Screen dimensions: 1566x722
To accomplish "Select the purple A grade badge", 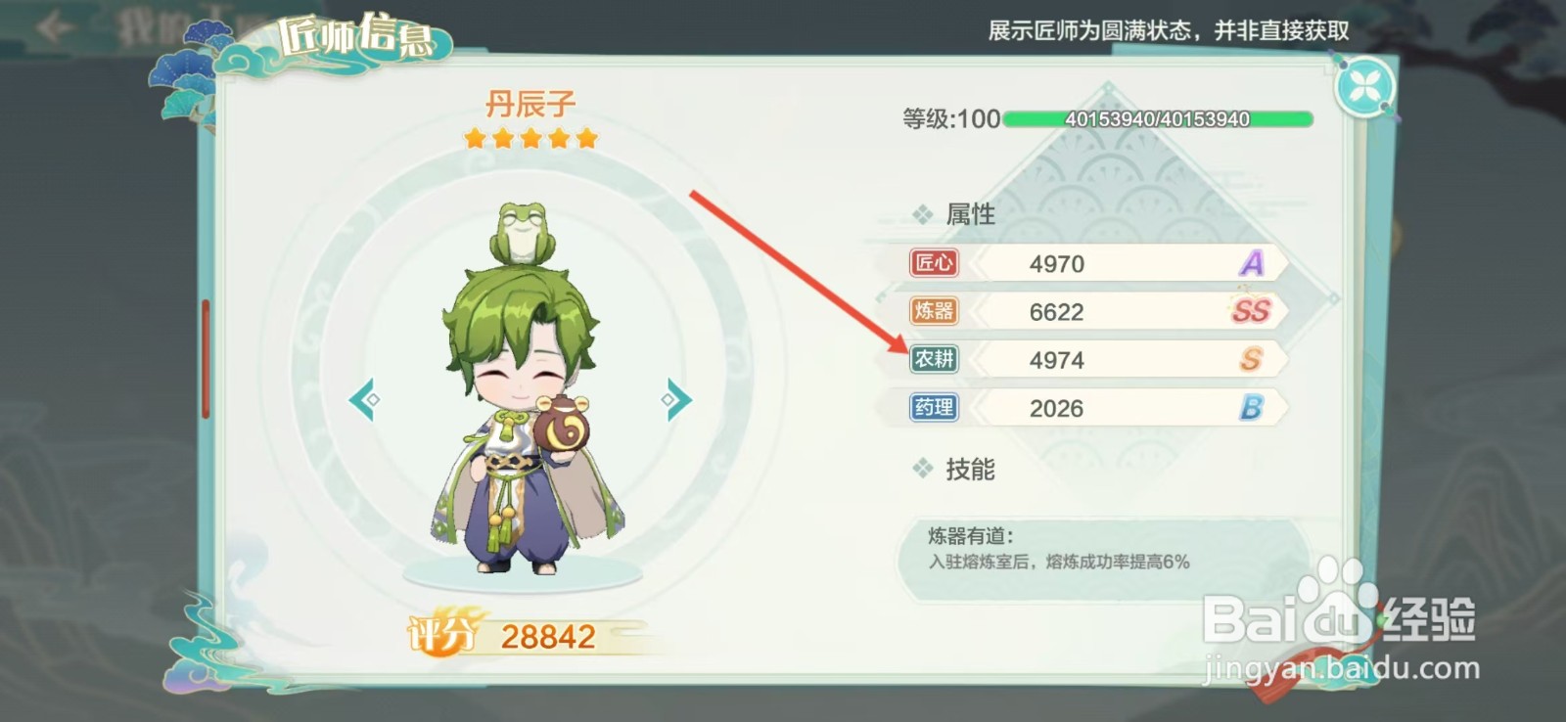I will click(x=1252, y=262).
